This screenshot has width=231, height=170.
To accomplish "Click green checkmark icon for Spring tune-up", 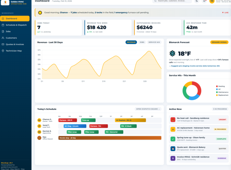I will pyautogui.click(x=173, y=139).
